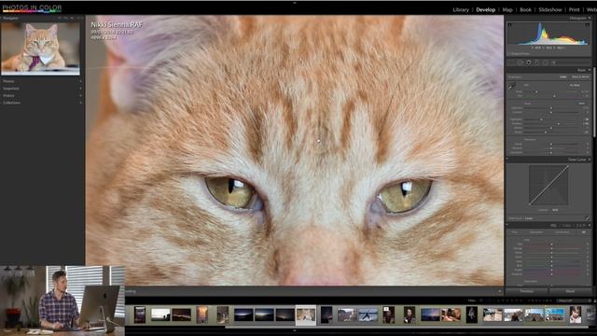
Task: Select the baby face thumbnail in filmstrip
Action: (576, 315)
